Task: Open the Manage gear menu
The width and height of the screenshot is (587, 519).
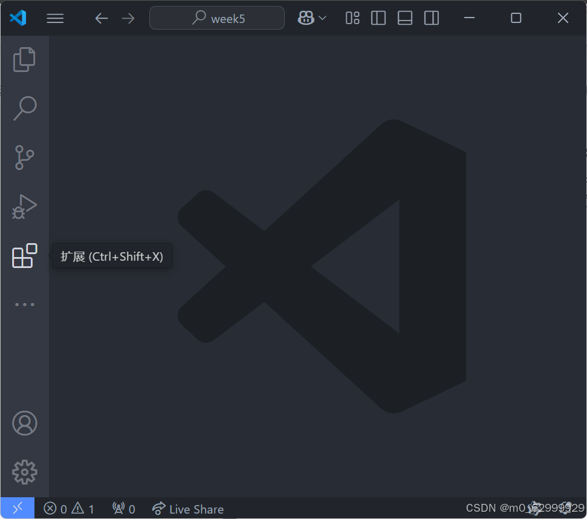Action: [x=25, y=472]
